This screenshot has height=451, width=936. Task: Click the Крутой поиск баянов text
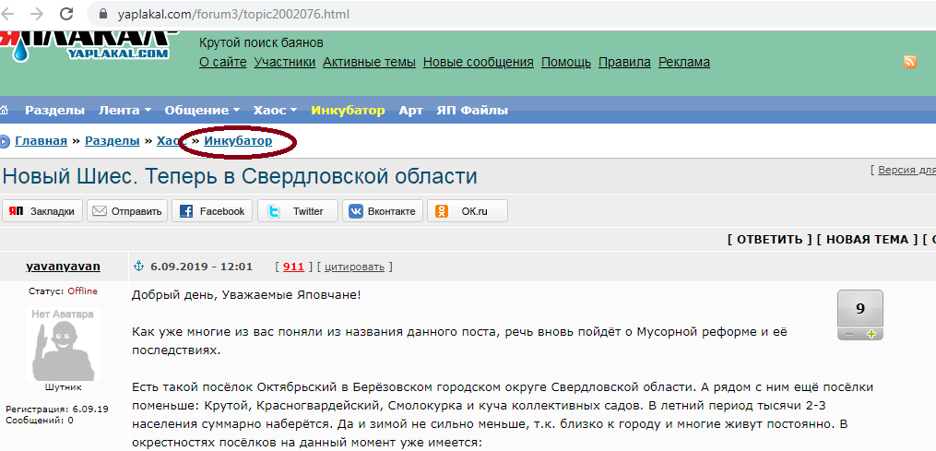pyautogui.click(x=261, y=43)
